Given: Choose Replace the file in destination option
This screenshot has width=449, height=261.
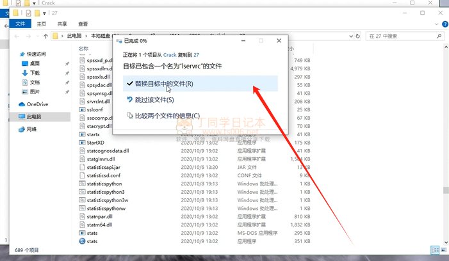Looking at the screenshot, I should (x=200, y=83).
